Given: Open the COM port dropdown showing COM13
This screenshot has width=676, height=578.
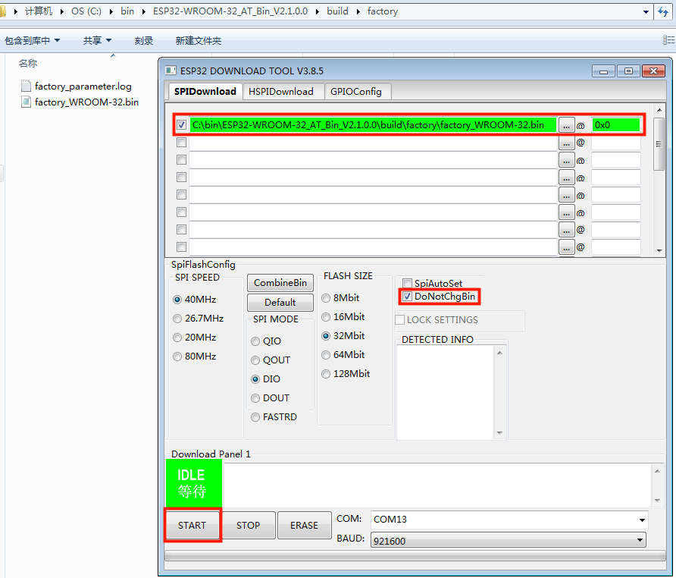Looking at the screenshot, I should 508,520.
